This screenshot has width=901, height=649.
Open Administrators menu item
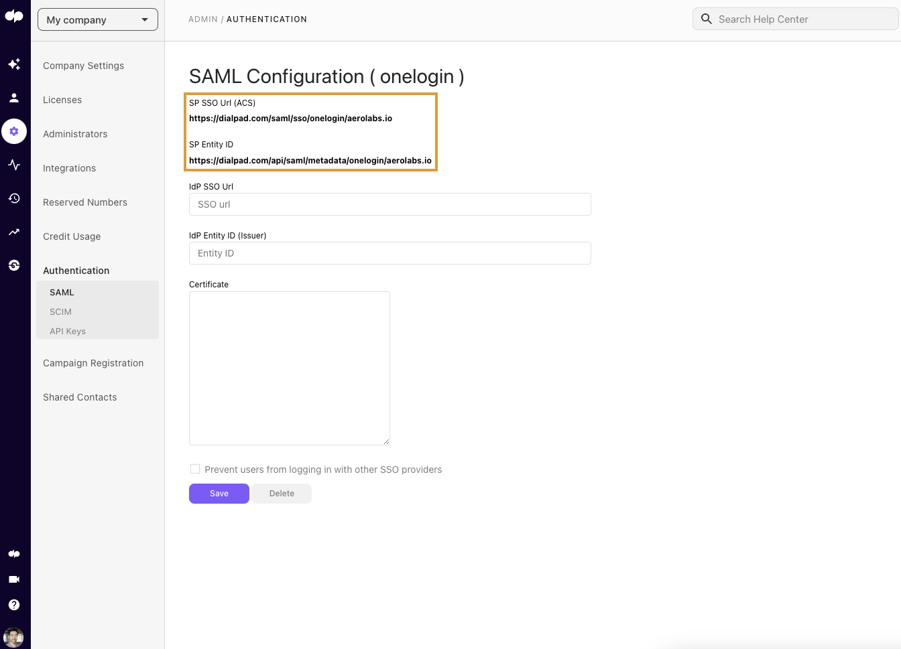(75, 134)
